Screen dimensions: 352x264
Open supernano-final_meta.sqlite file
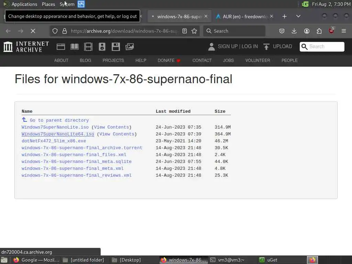click(x=77, y=162)
